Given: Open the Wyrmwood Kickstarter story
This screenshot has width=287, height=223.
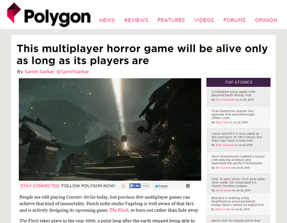Looking at the screenshot, I should [x=238, y=160].
